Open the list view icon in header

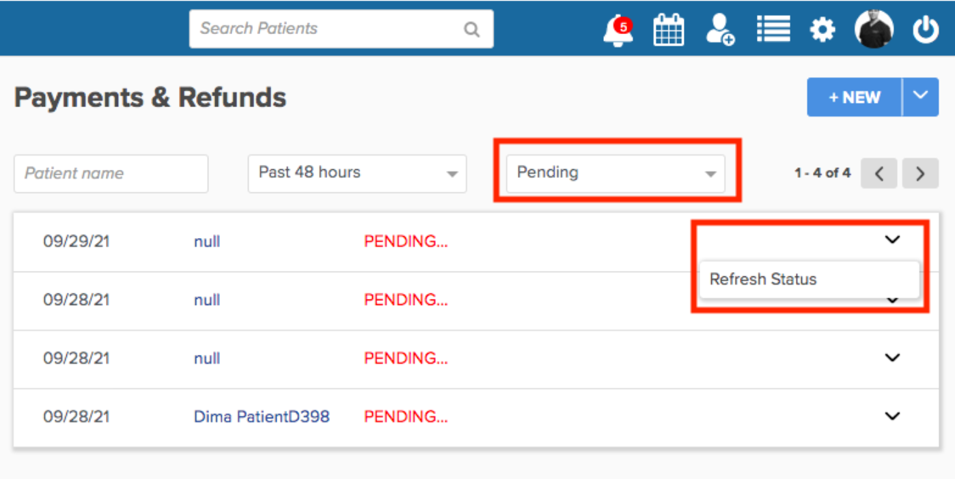click(x=773, y=30)
